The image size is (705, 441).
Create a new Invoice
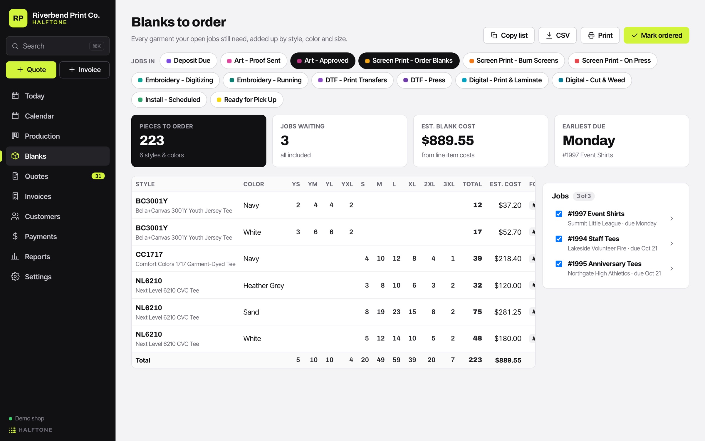pyautogui.click(x=84, y=70)
